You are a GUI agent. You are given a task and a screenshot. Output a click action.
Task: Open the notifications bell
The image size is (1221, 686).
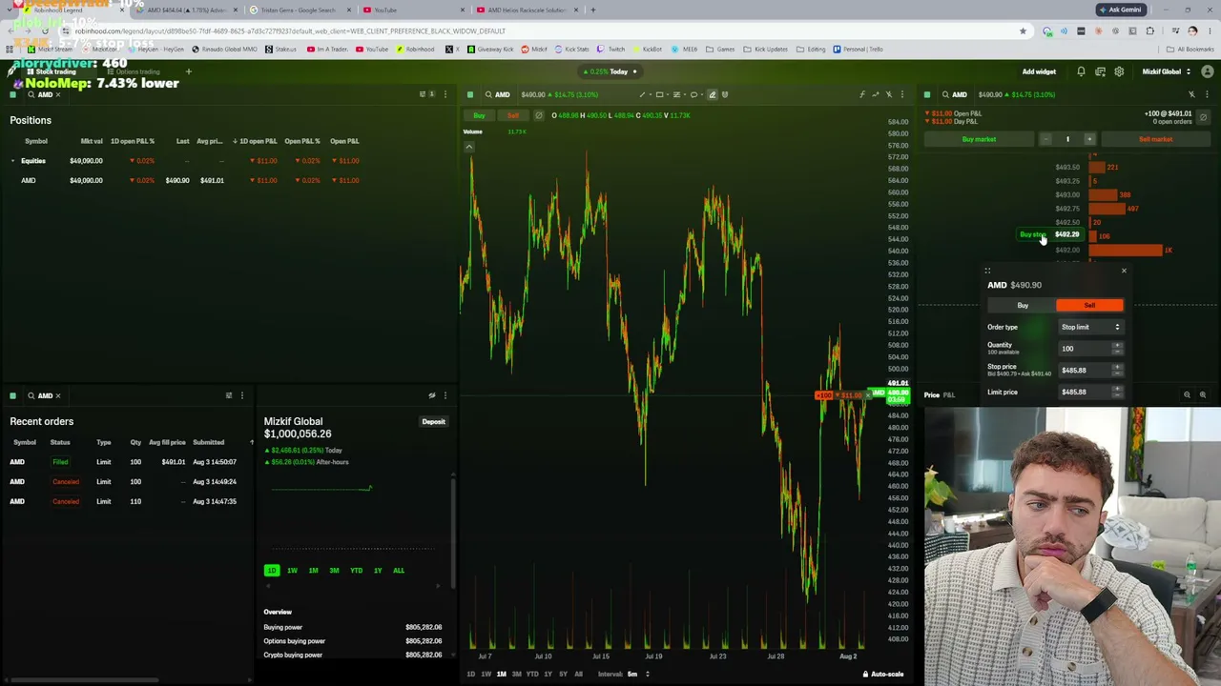coord(1081,71)
